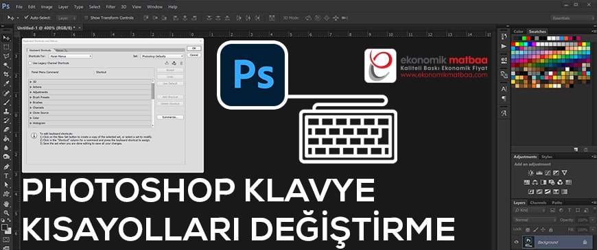The image size is (597, 250).
Task: Add a Brightness/Contrast adjustment
Action: point(530,173)
